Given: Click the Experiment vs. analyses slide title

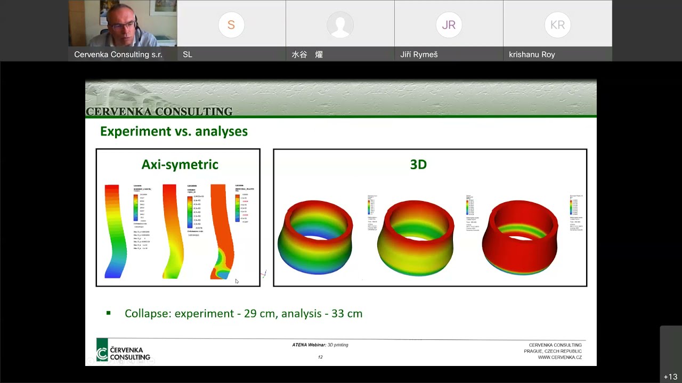Looking at the screenshot, I should coord(174,131).
